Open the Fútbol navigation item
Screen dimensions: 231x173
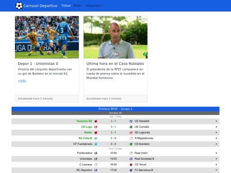[66, 6]
